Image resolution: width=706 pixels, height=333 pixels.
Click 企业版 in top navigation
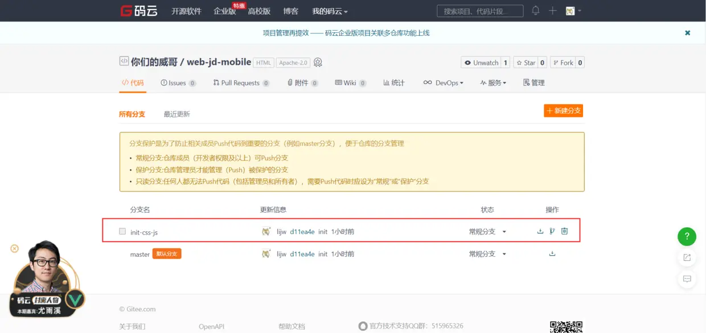coord(224,11)
